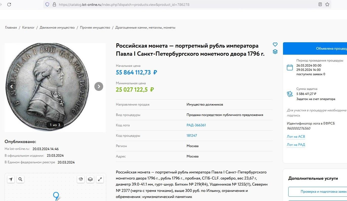
Task: Show next coin photo with right arrow
Action: 99,86
